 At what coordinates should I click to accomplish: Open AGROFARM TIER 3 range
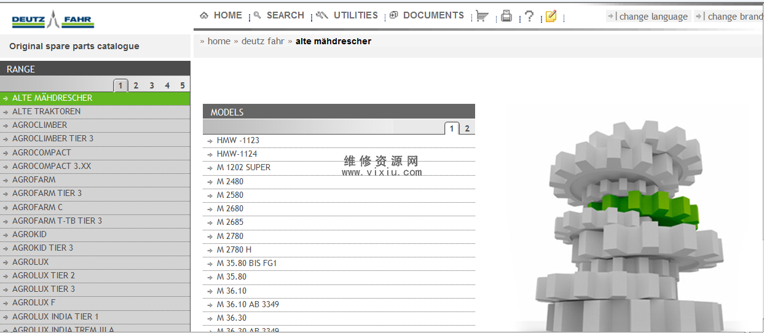coord(95,194)
